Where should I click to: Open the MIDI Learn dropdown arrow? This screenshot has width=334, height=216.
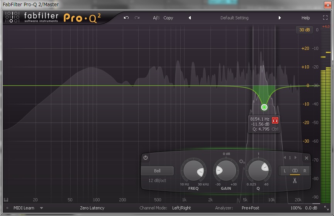point(41,208)
